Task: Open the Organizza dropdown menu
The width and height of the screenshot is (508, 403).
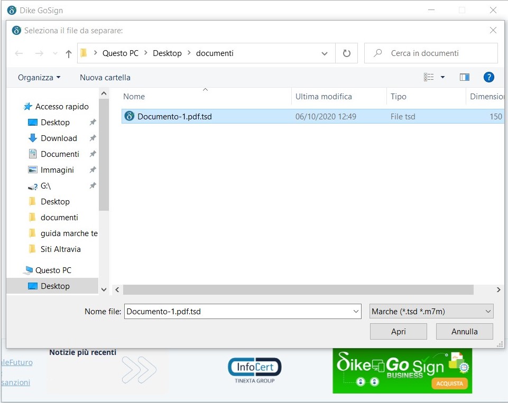Action: [x=39, y=77]
